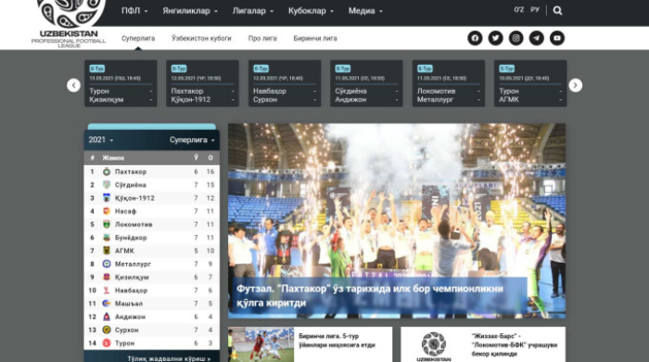Select the Ўзбекистон кубоги tab

click(x=201, y=38)
